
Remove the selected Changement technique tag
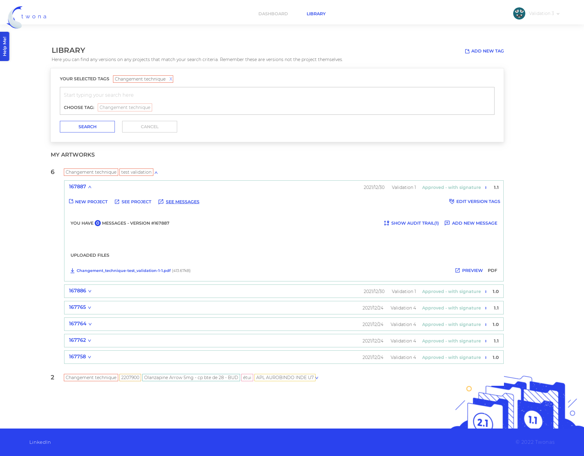[171, 79]
